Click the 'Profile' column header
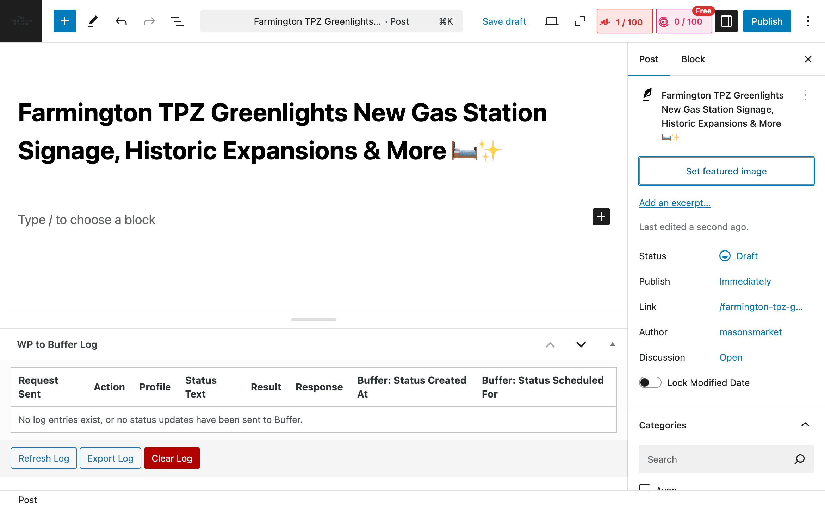 click(155, 387)
